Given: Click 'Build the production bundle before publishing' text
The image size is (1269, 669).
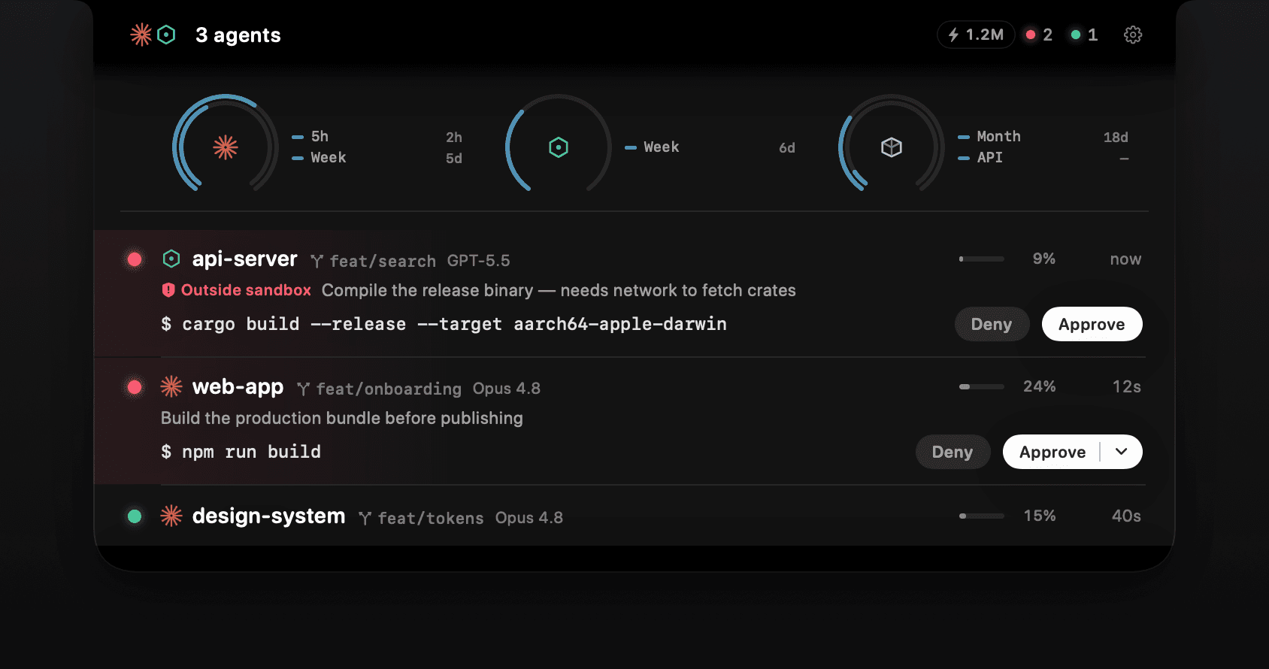Looking at the screenshot, I should (342, 418).
